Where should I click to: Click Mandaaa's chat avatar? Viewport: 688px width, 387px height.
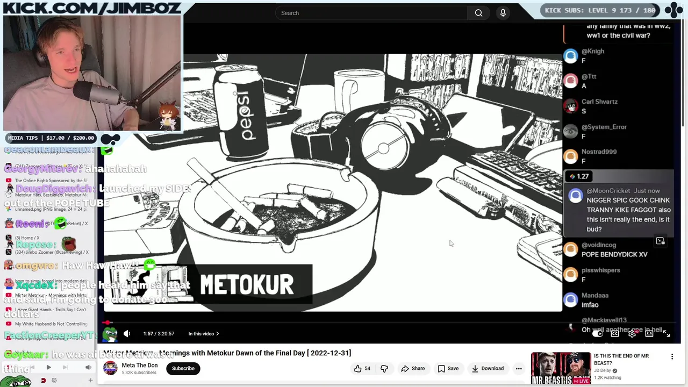[570, 299]
